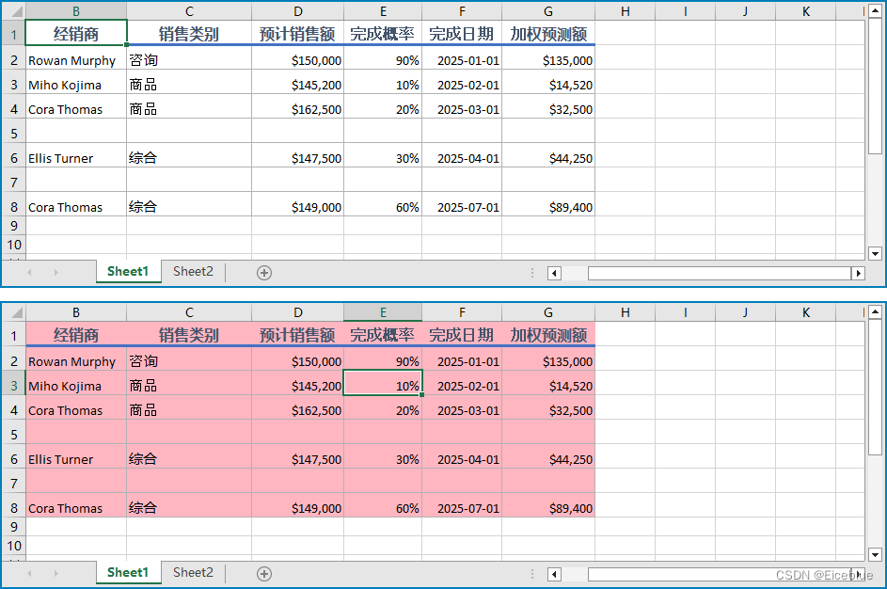Click next-sheet nav arrow in bottom spreadsheet
Screen dimensions: 887x589
click(56, 573)
